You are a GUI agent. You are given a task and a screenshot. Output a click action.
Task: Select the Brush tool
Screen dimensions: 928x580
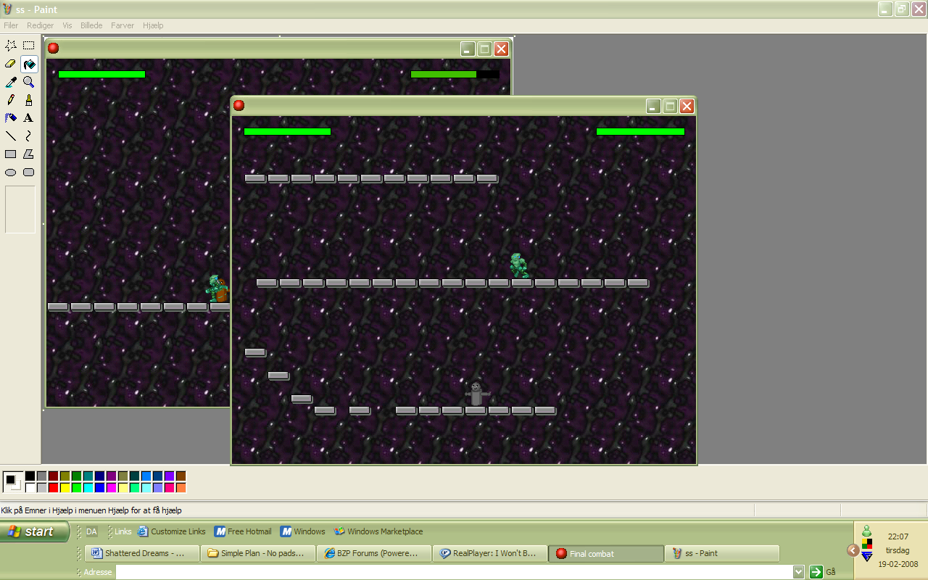(29, 100)
